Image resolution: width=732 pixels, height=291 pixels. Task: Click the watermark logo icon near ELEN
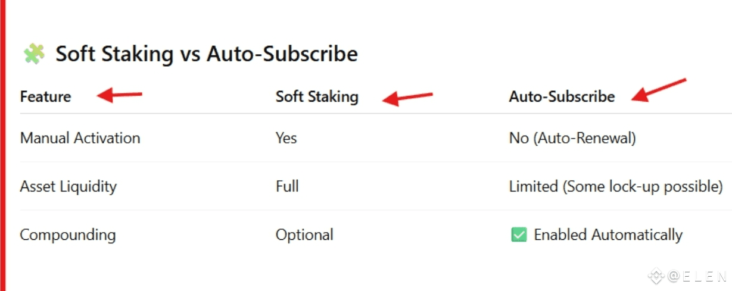(x=656, y=276)
